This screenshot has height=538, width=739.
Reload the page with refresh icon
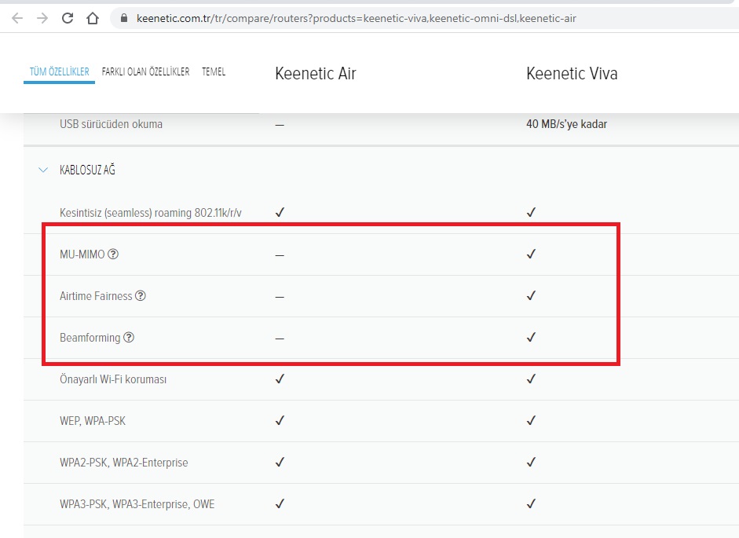coord(68,18)
